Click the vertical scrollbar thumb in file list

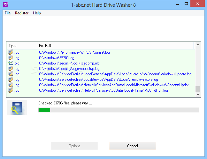click(198, 89)
